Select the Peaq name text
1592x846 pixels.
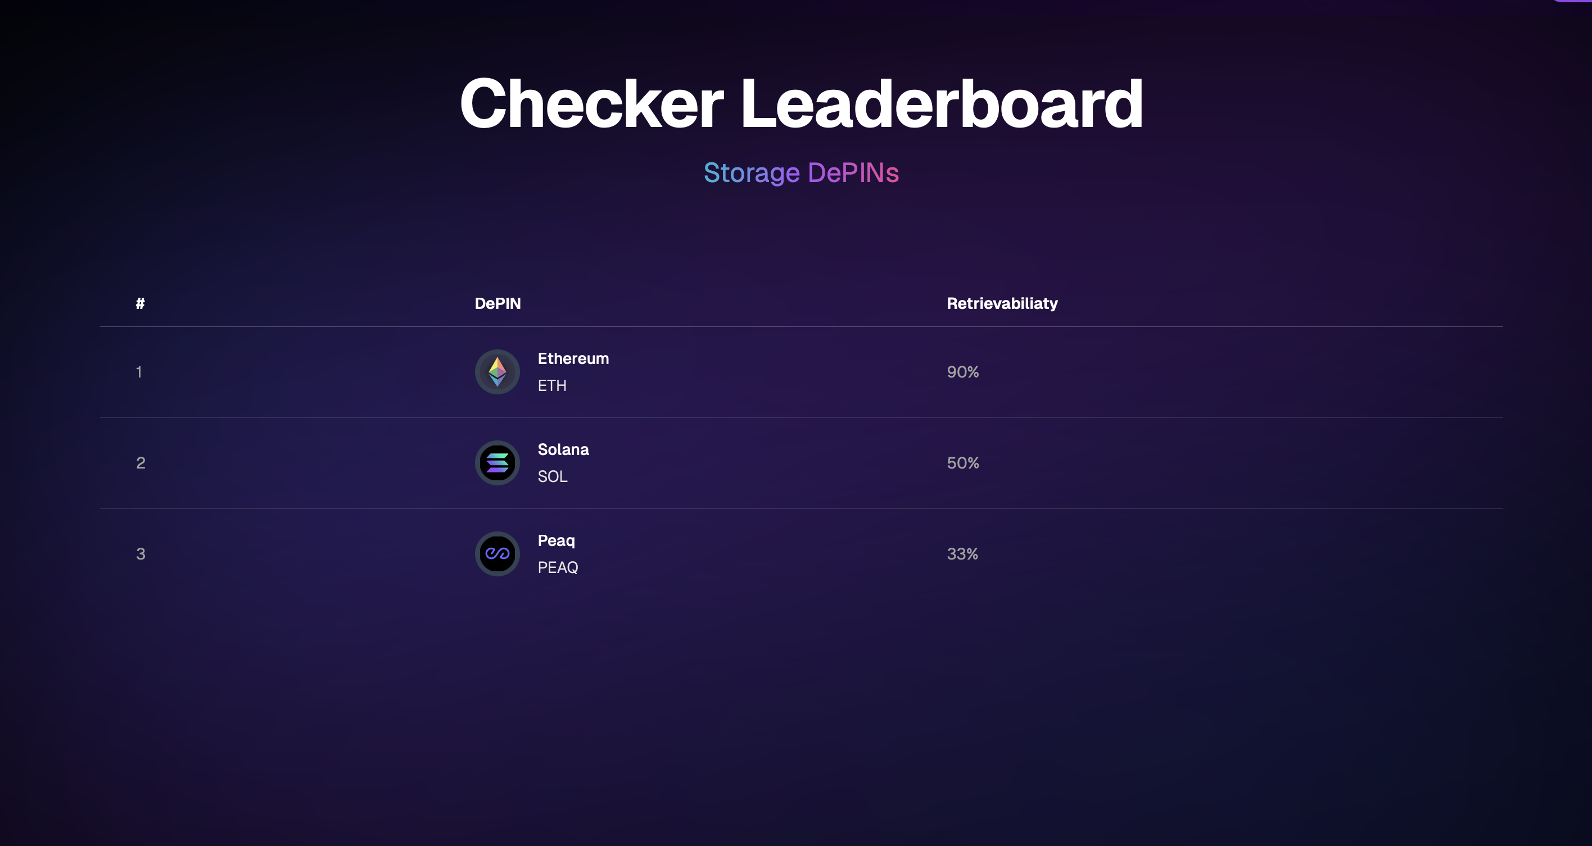555,540
